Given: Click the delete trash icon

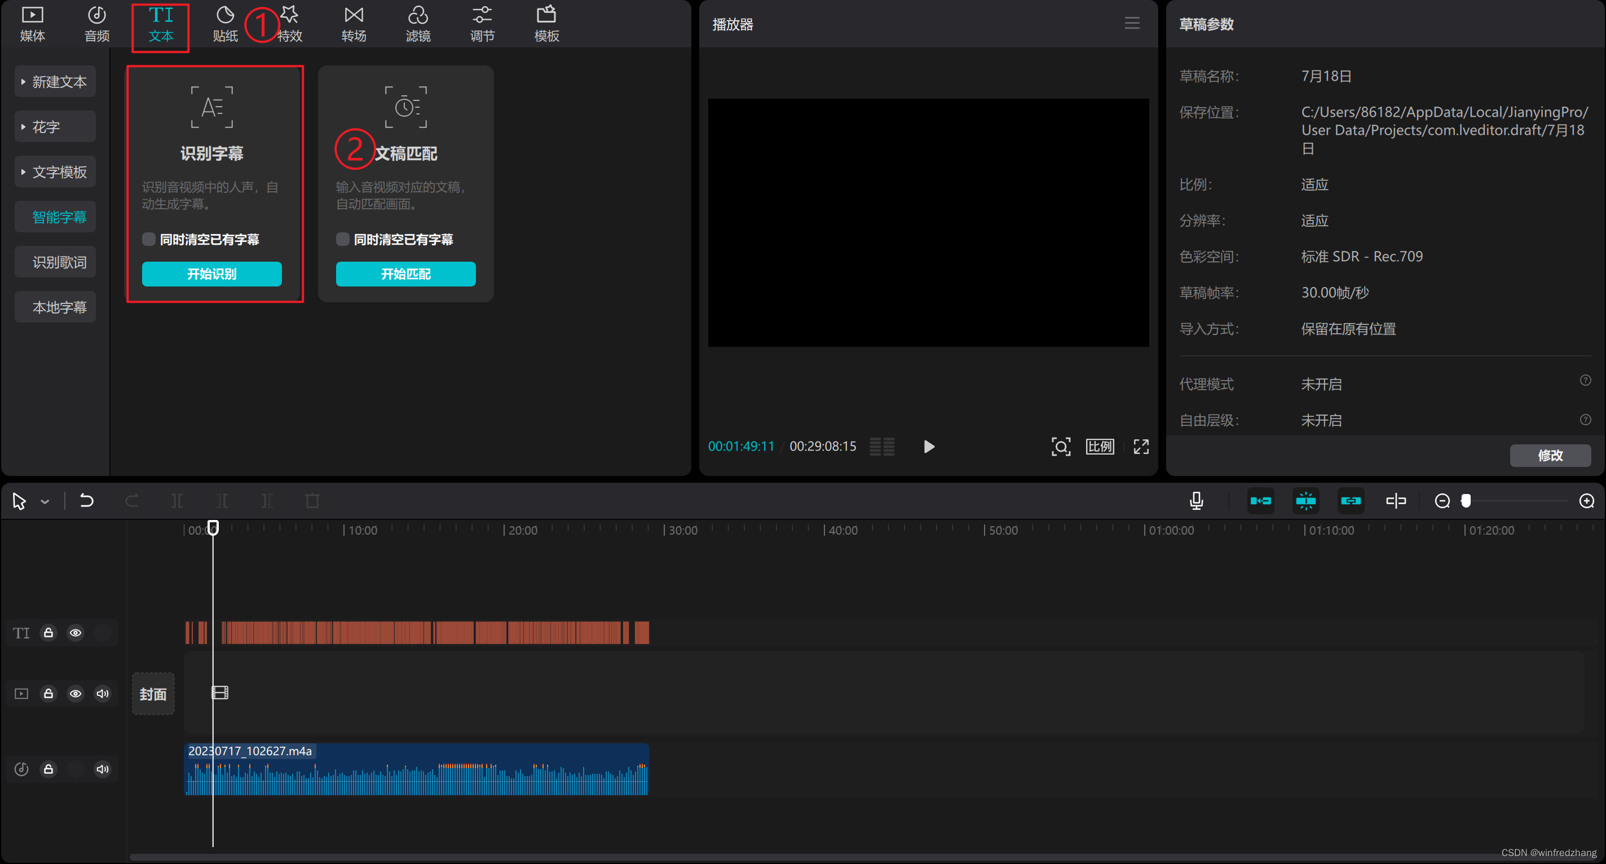Looking at the screenshot, I should coord(312,501).
